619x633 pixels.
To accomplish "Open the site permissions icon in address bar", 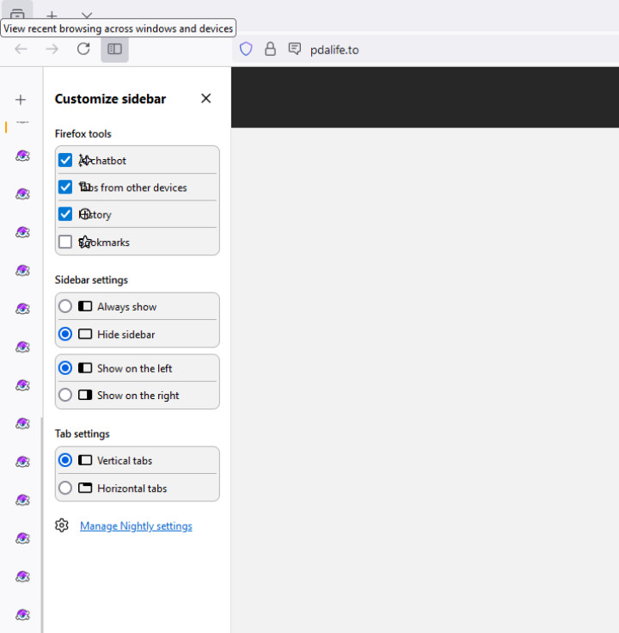I will click(295, 49).
